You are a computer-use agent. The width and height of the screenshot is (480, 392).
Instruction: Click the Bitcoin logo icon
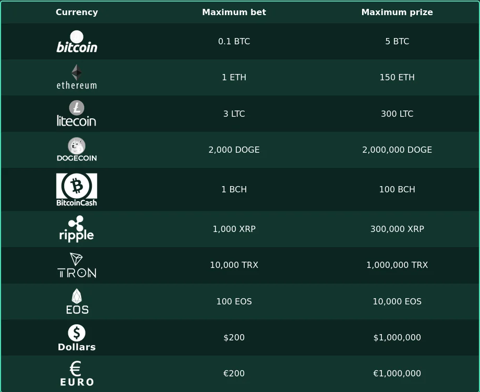tap(77, 41)
